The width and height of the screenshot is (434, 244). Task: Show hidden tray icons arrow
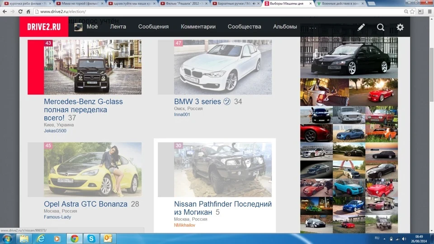(384, 239)
